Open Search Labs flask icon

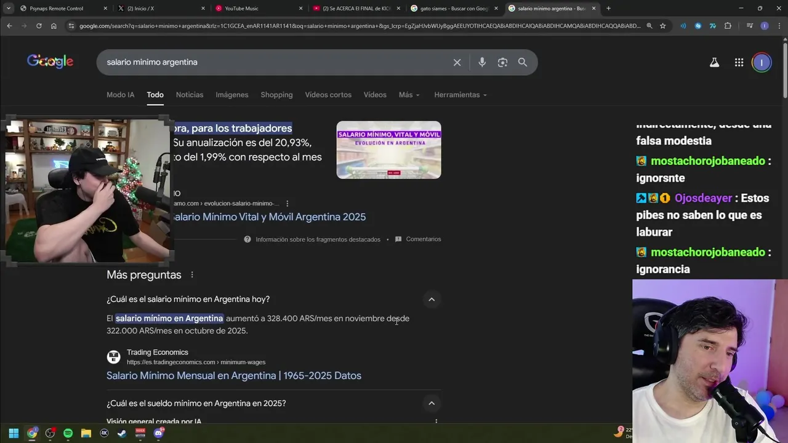714,62
